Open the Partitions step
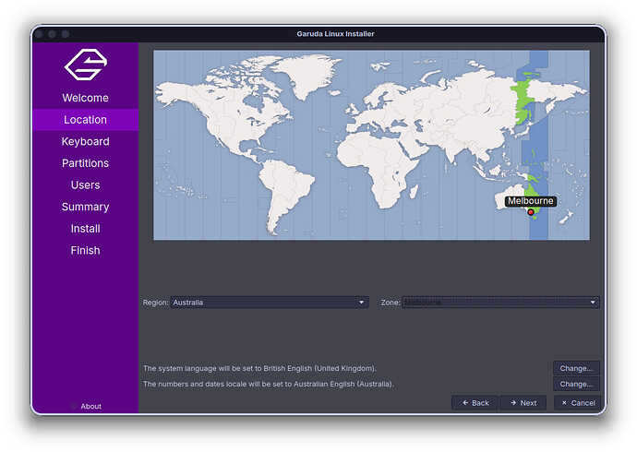637x452 pixels. [x=85, y=163]
